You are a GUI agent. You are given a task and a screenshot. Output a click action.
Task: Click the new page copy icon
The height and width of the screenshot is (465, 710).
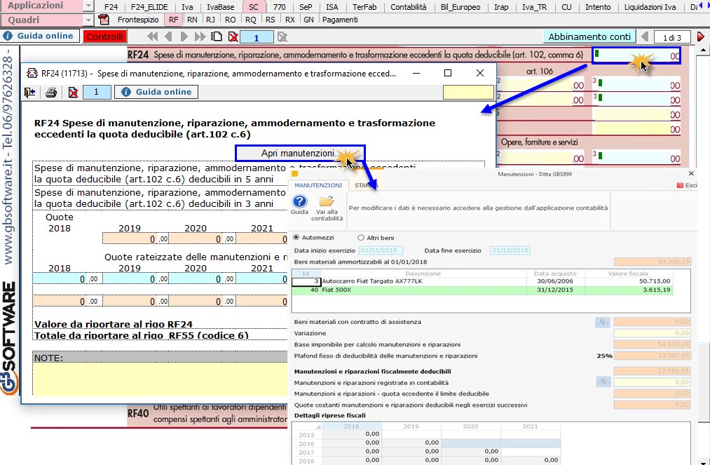(x=217, y=36)
